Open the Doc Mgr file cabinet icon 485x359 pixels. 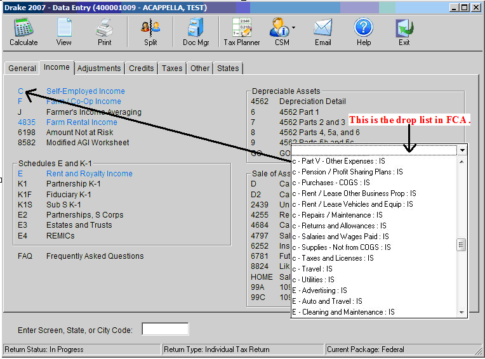click(196, 27)
